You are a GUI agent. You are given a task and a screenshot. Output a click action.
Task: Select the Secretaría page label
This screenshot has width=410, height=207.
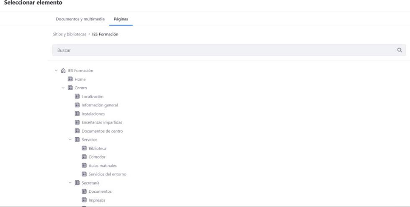pyautogui.click(x=90, y=183)
